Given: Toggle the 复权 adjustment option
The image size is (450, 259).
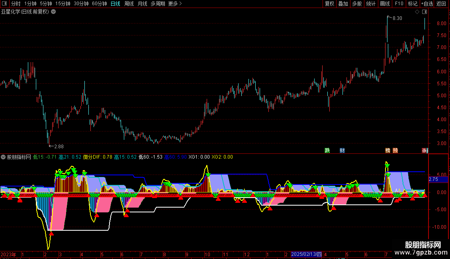Looking at the screenshot, I should tap(329, 4).
